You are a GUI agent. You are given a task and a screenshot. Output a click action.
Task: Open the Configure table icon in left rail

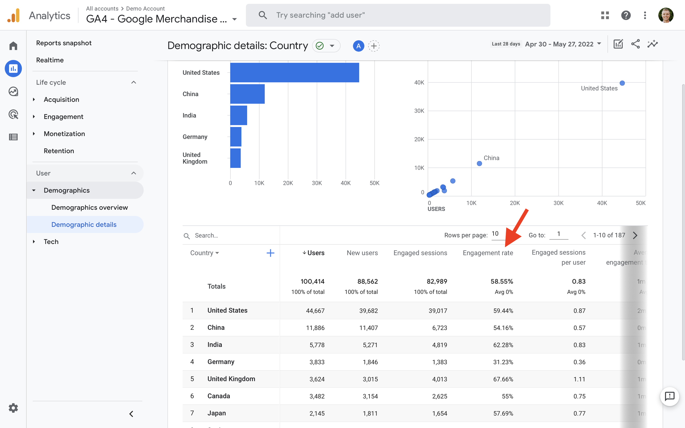coord(13,137)
